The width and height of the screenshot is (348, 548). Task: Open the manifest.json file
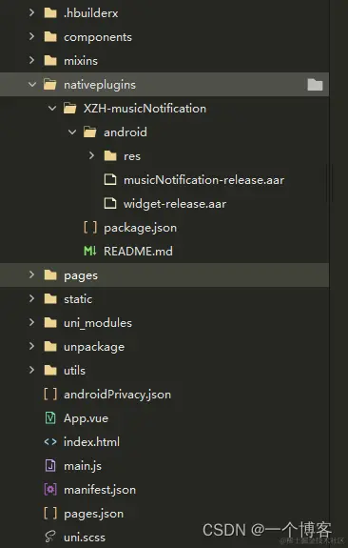click(100, 490)
